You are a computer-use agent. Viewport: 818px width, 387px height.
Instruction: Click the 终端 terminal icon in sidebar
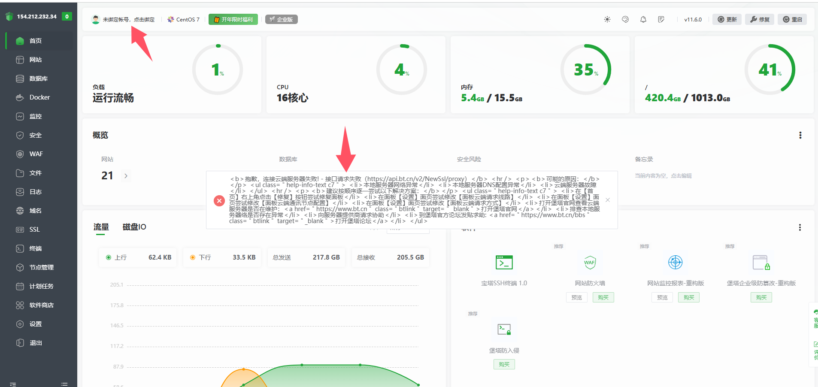[20, 248]
